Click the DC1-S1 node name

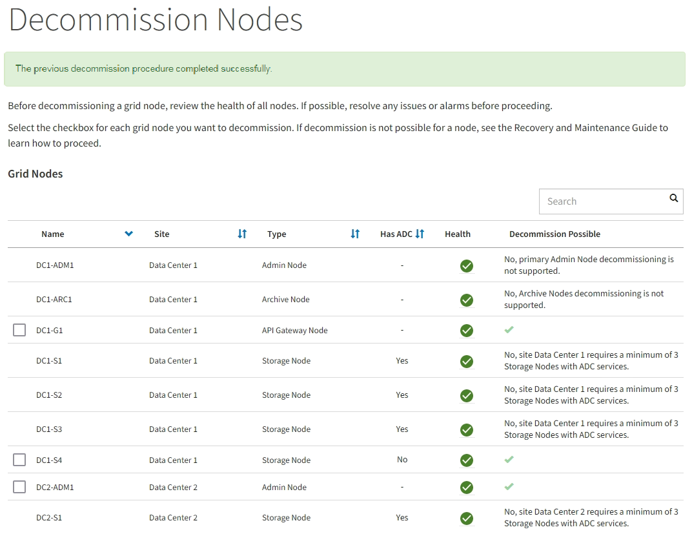[x=49, y=361]
